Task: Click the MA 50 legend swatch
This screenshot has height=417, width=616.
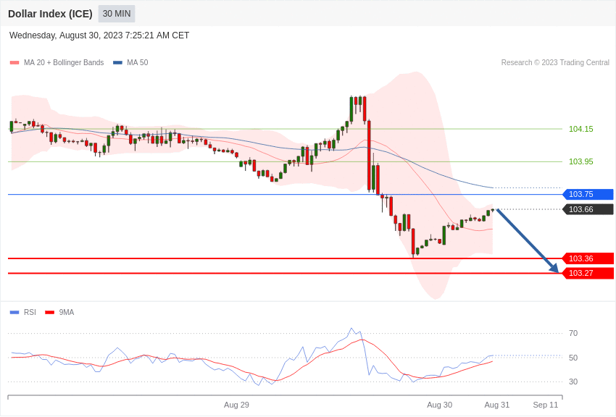Action: tap(117, 63)
